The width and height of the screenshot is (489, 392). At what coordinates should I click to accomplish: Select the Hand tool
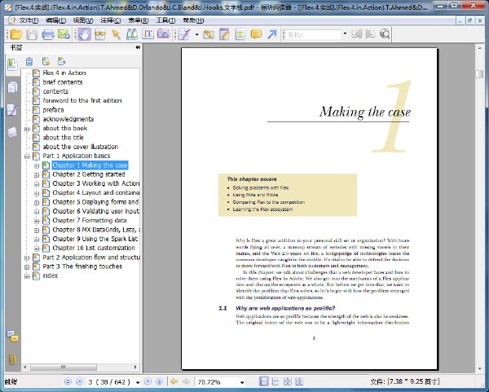click(84, 34)
